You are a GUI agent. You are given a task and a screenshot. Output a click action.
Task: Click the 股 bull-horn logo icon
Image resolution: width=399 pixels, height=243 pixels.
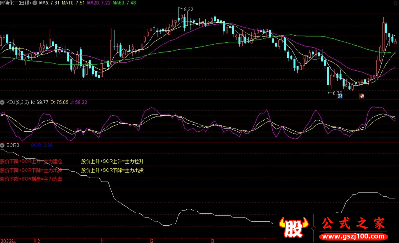coord(295,228)
